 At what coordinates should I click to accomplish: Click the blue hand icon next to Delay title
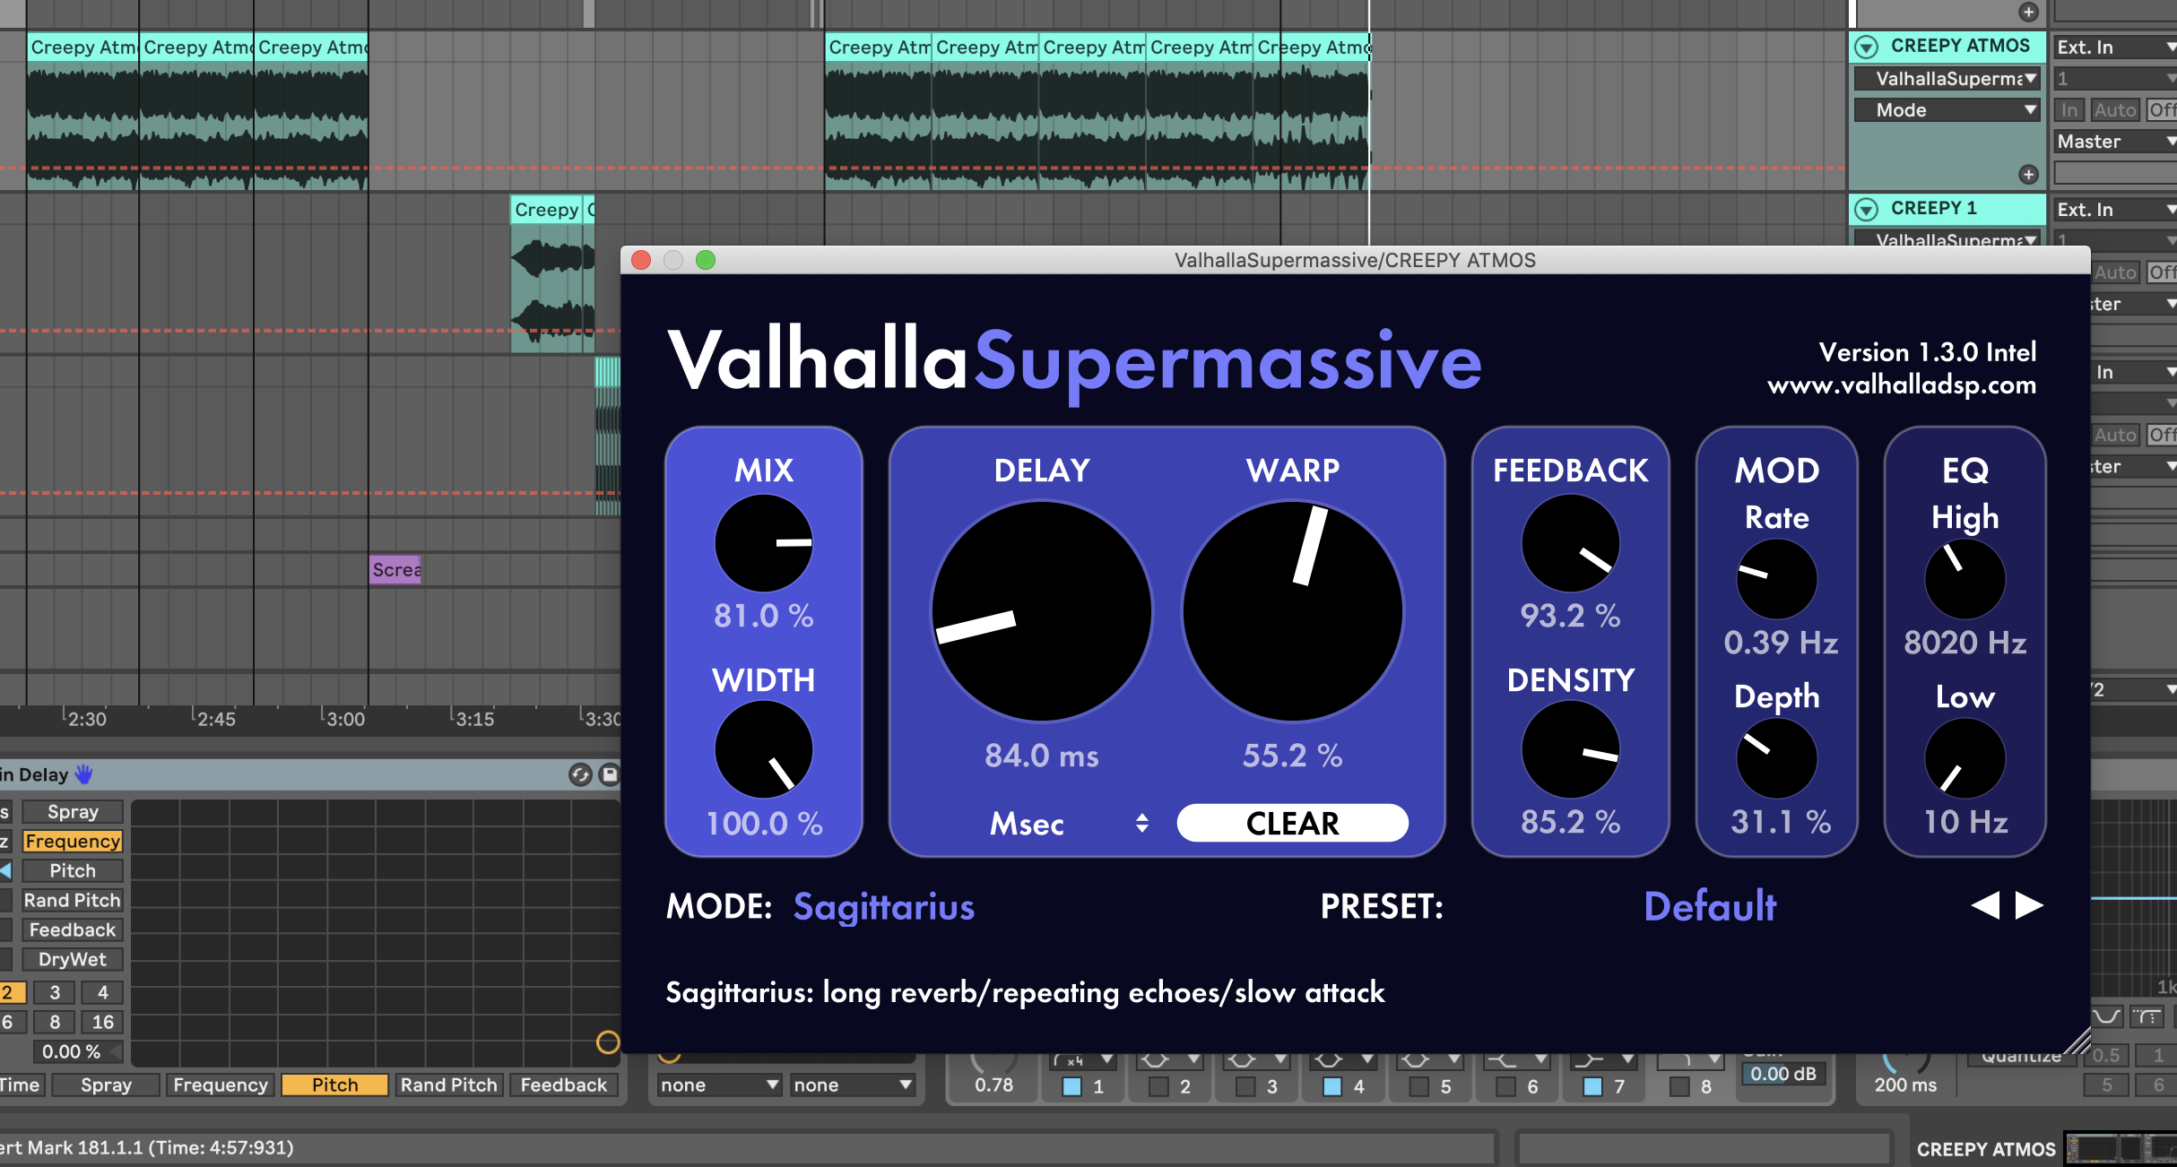[83, 774]
